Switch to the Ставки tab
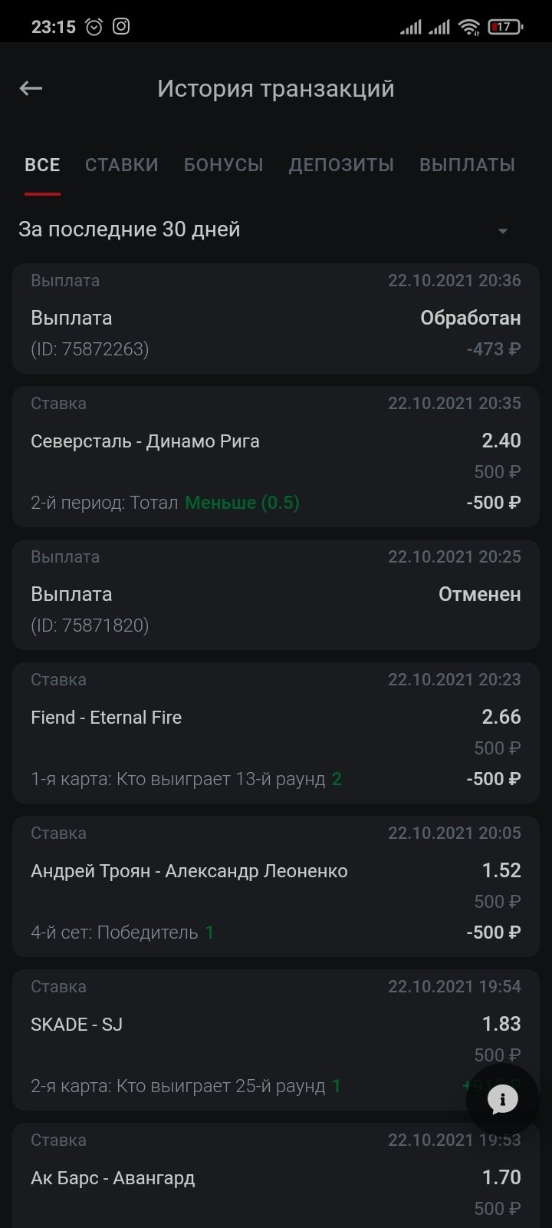Screen dimensions: 552x1228 [122, 165]
